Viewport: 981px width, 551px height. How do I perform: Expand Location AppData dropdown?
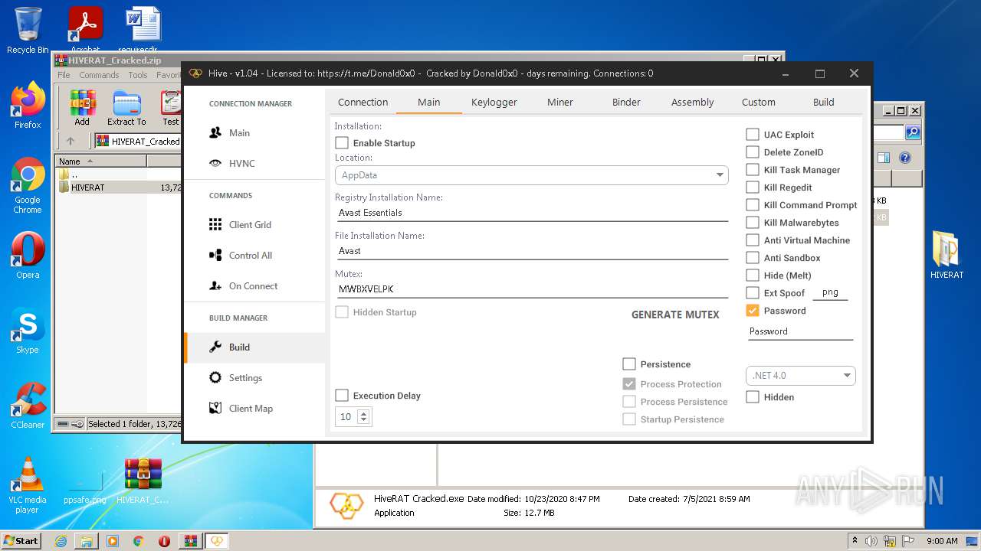[x=531, y=175]
